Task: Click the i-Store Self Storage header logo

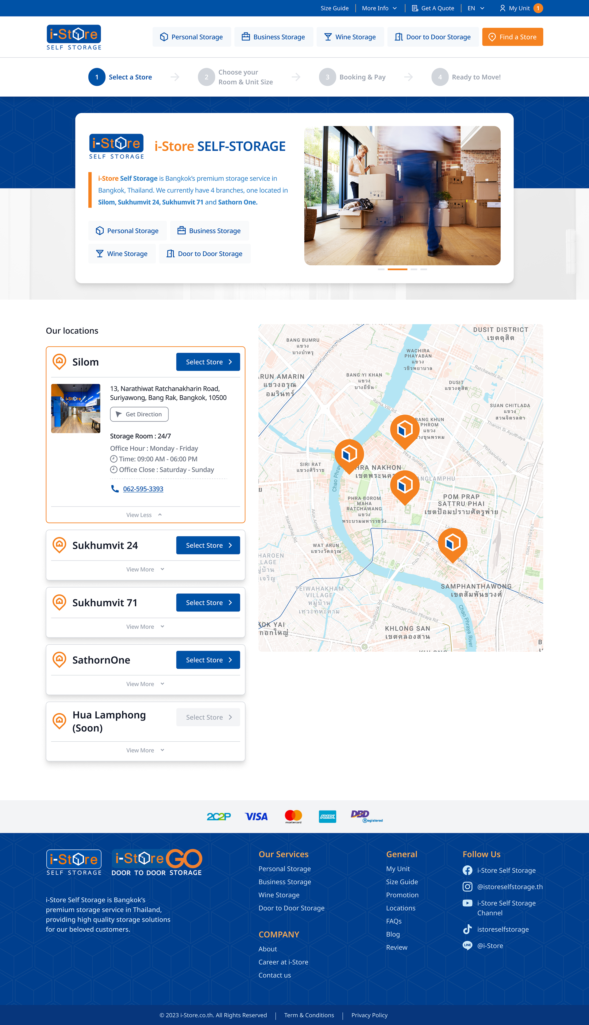Action: click(74, 37)
